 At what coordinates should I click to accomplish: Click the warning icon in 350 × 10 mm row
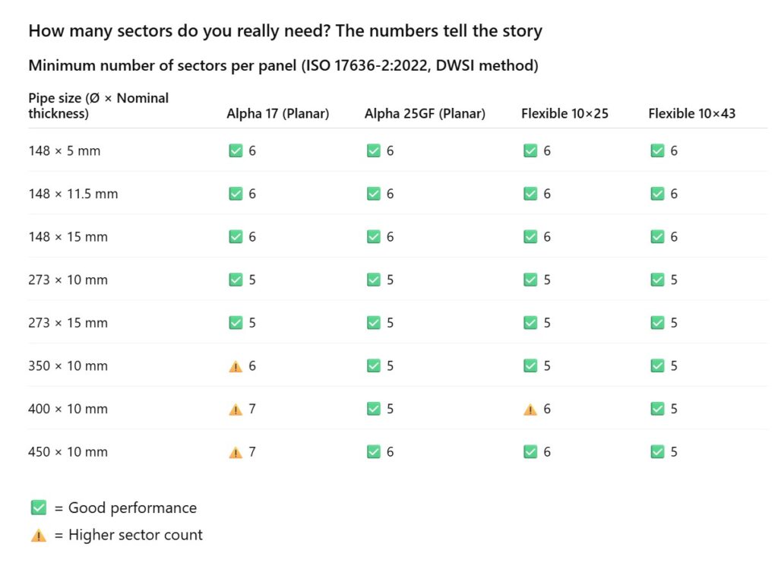click(x=236, y=366)
